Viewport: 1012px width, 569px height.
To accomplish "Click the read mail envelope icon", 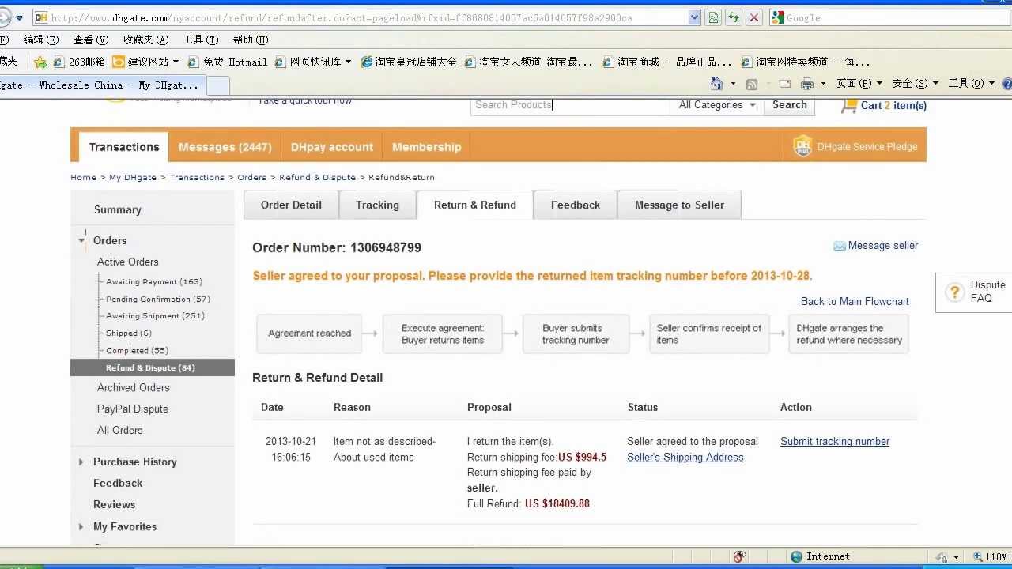I will click(785, 84).
